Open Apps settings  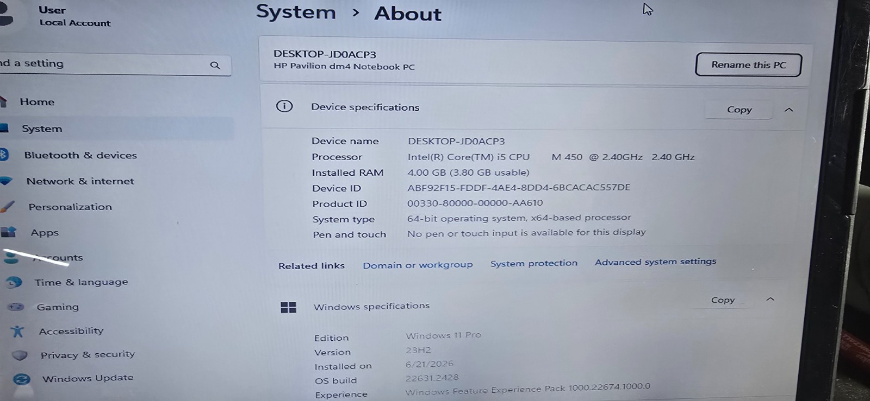point(45,233)
